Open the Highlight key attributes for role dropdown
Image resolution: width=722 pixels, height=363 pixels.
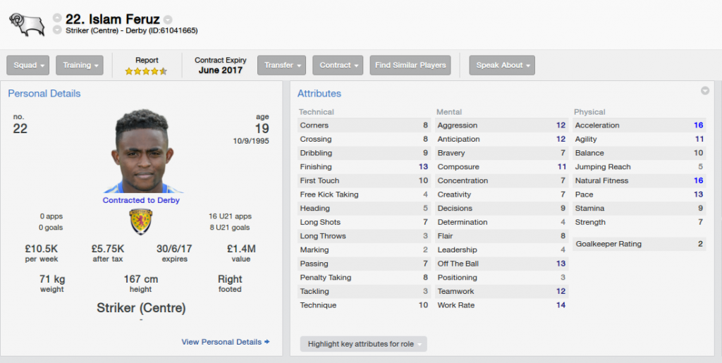363,344
